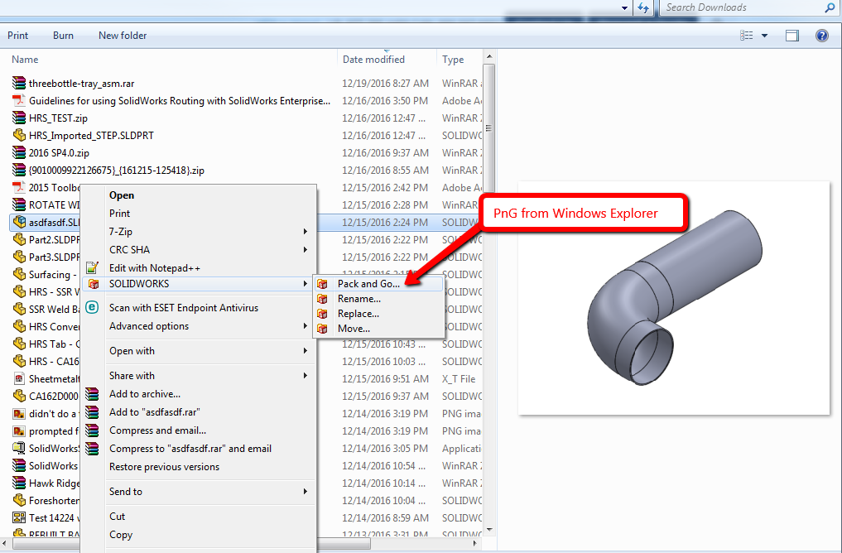Click the elbow pipe preview thumbnail

[x=674, y=298]
